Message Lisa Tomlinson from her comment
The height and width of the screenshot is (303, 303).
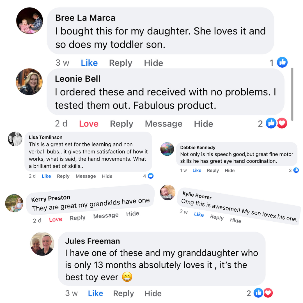coord(86,176)
